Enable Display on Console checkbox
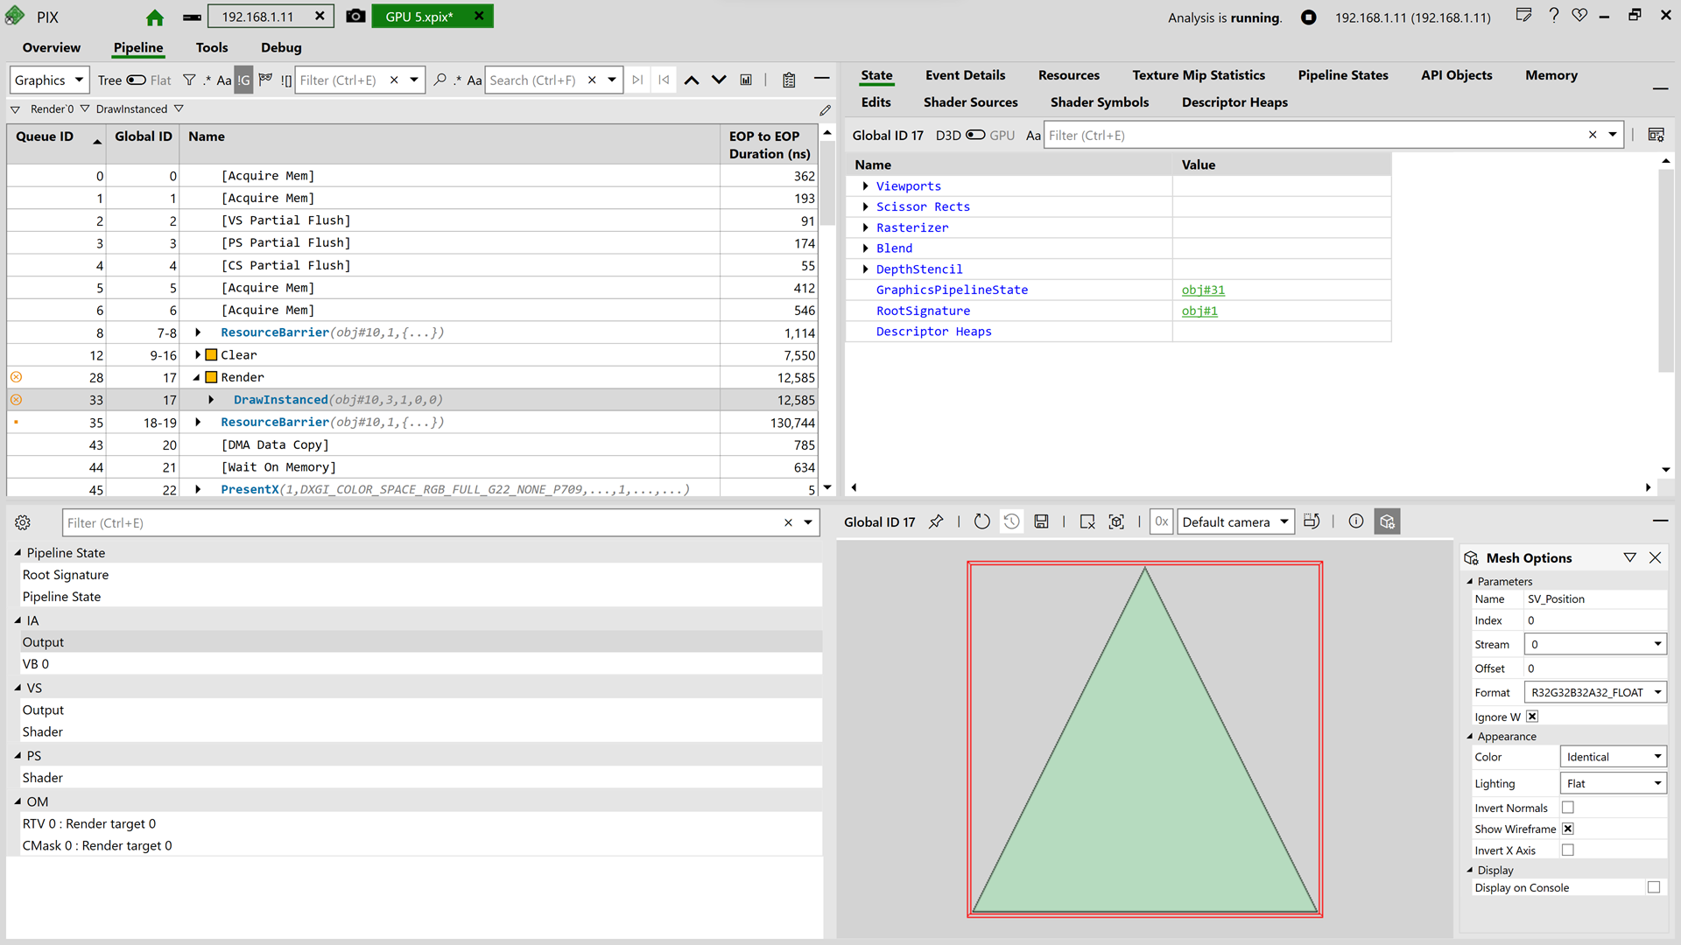This screenshot has height=945, width=1681. [x=1654, y=887]
